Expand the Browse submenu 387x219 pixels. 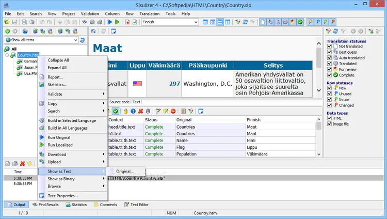click(73, 186)
